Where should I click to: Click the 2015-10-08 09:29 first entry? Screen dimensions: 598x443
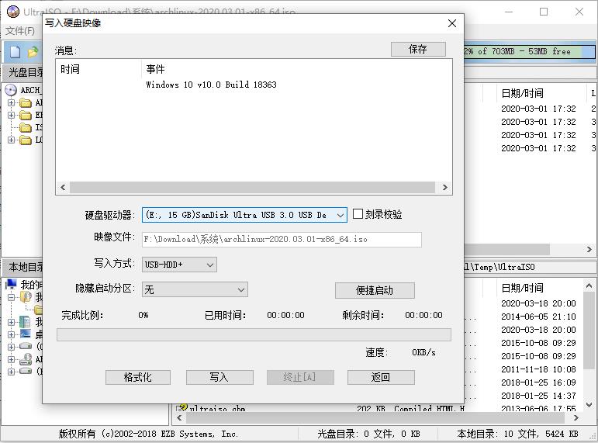point(538,343)
